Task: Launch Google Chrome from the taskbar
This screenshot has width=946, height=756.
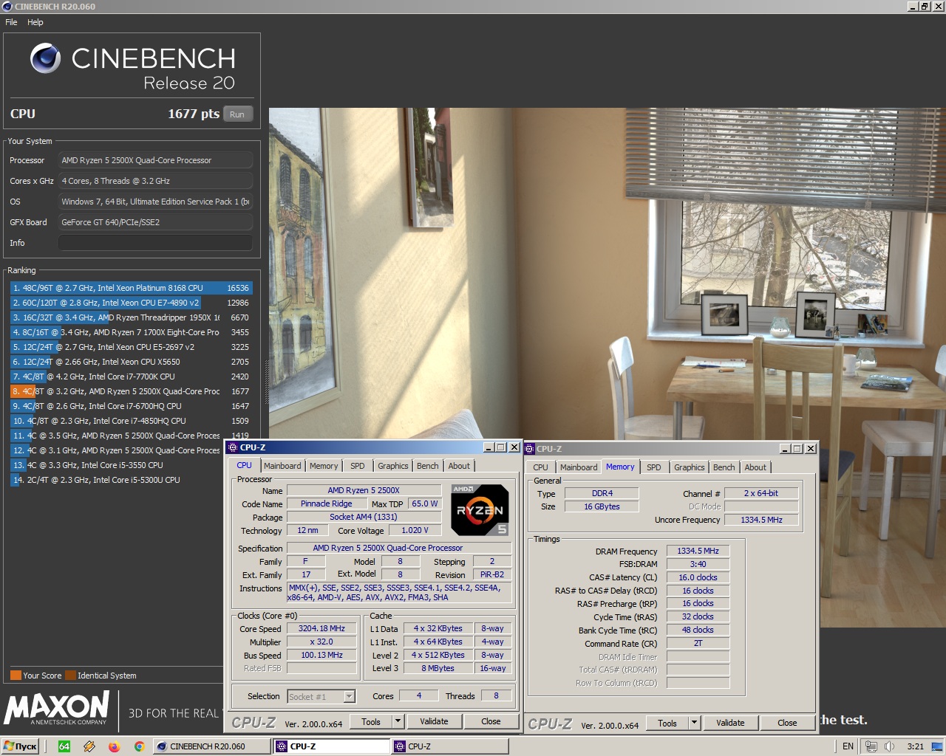Action: (x=139, y=746)
